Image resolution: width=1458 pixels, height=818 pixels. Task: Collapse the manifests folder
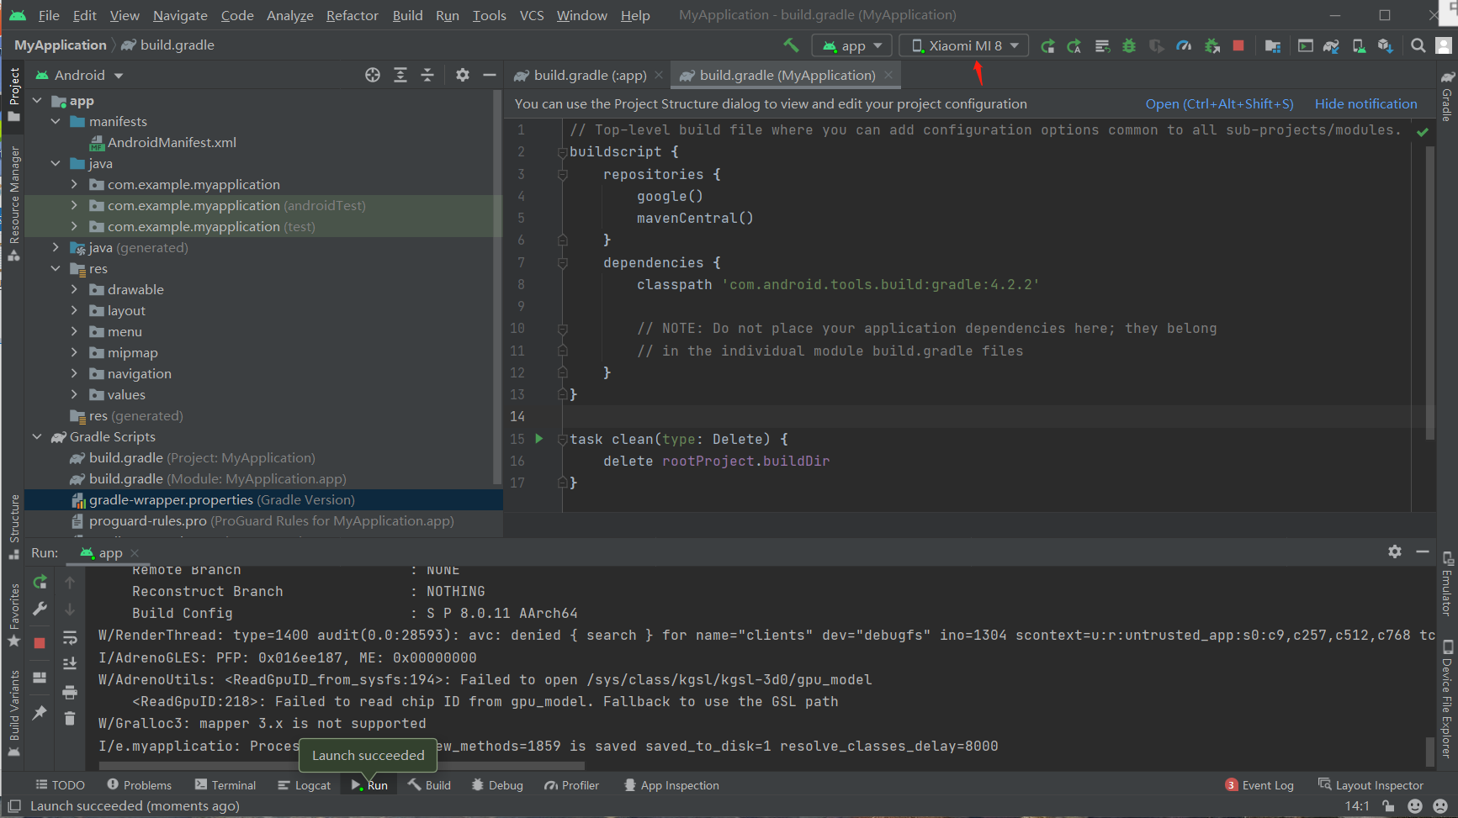point(56,122)
